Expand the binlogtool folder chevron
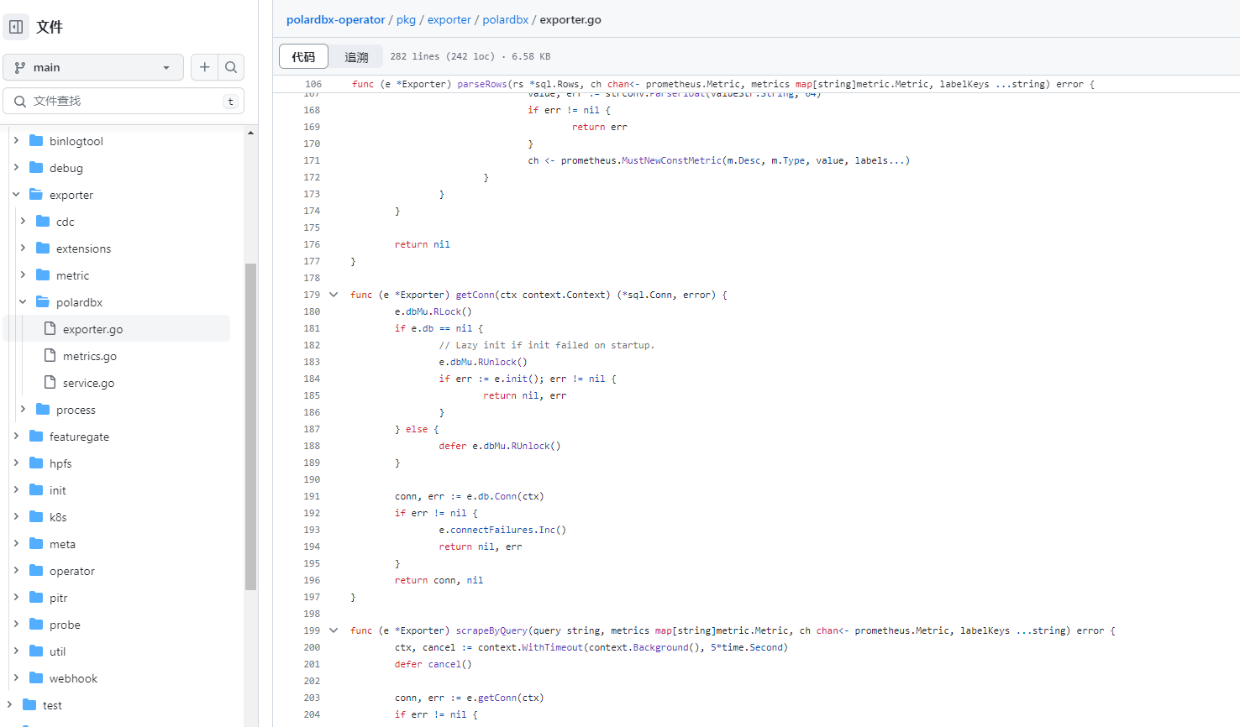 coord(16,141)
